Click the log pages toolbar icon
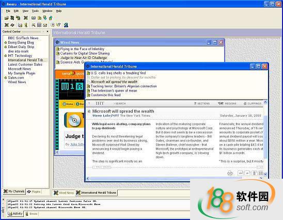Viewport: 283px width, 220px height. click(20, 25)
